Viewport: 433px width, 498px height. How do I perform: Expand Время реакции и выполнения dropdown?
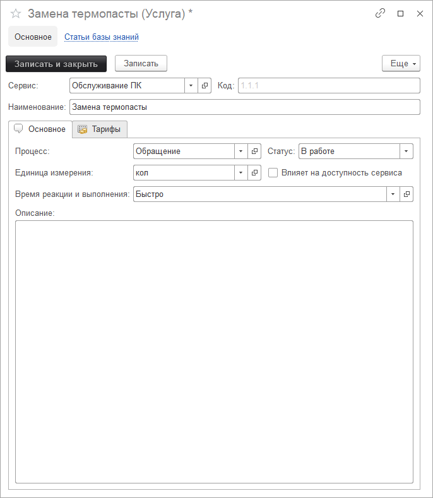click(393, 194)
